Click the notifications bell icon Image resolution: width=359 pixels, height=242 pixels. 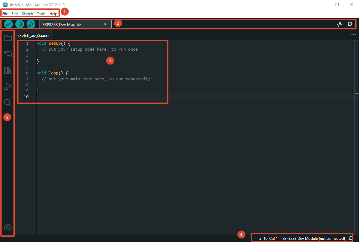coord(351,238)
